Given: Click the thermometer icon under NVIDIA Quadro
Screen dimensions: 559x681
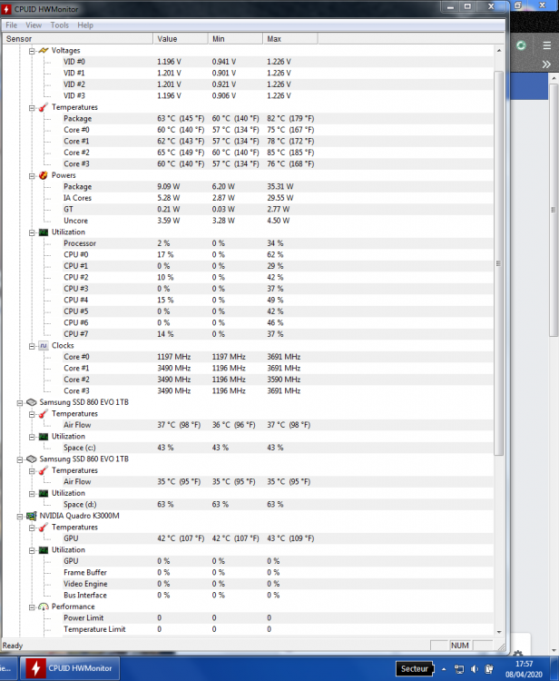Looking at the screenshot, I should (44, 528).
